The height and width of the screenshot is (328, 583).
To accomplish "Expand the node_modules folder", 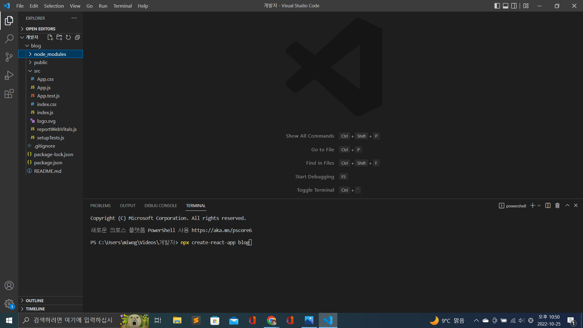I will 50,54.
